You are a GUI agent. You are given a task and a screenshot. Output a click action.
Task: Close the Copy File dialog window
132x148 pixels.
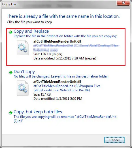click(x=123, y=3)
